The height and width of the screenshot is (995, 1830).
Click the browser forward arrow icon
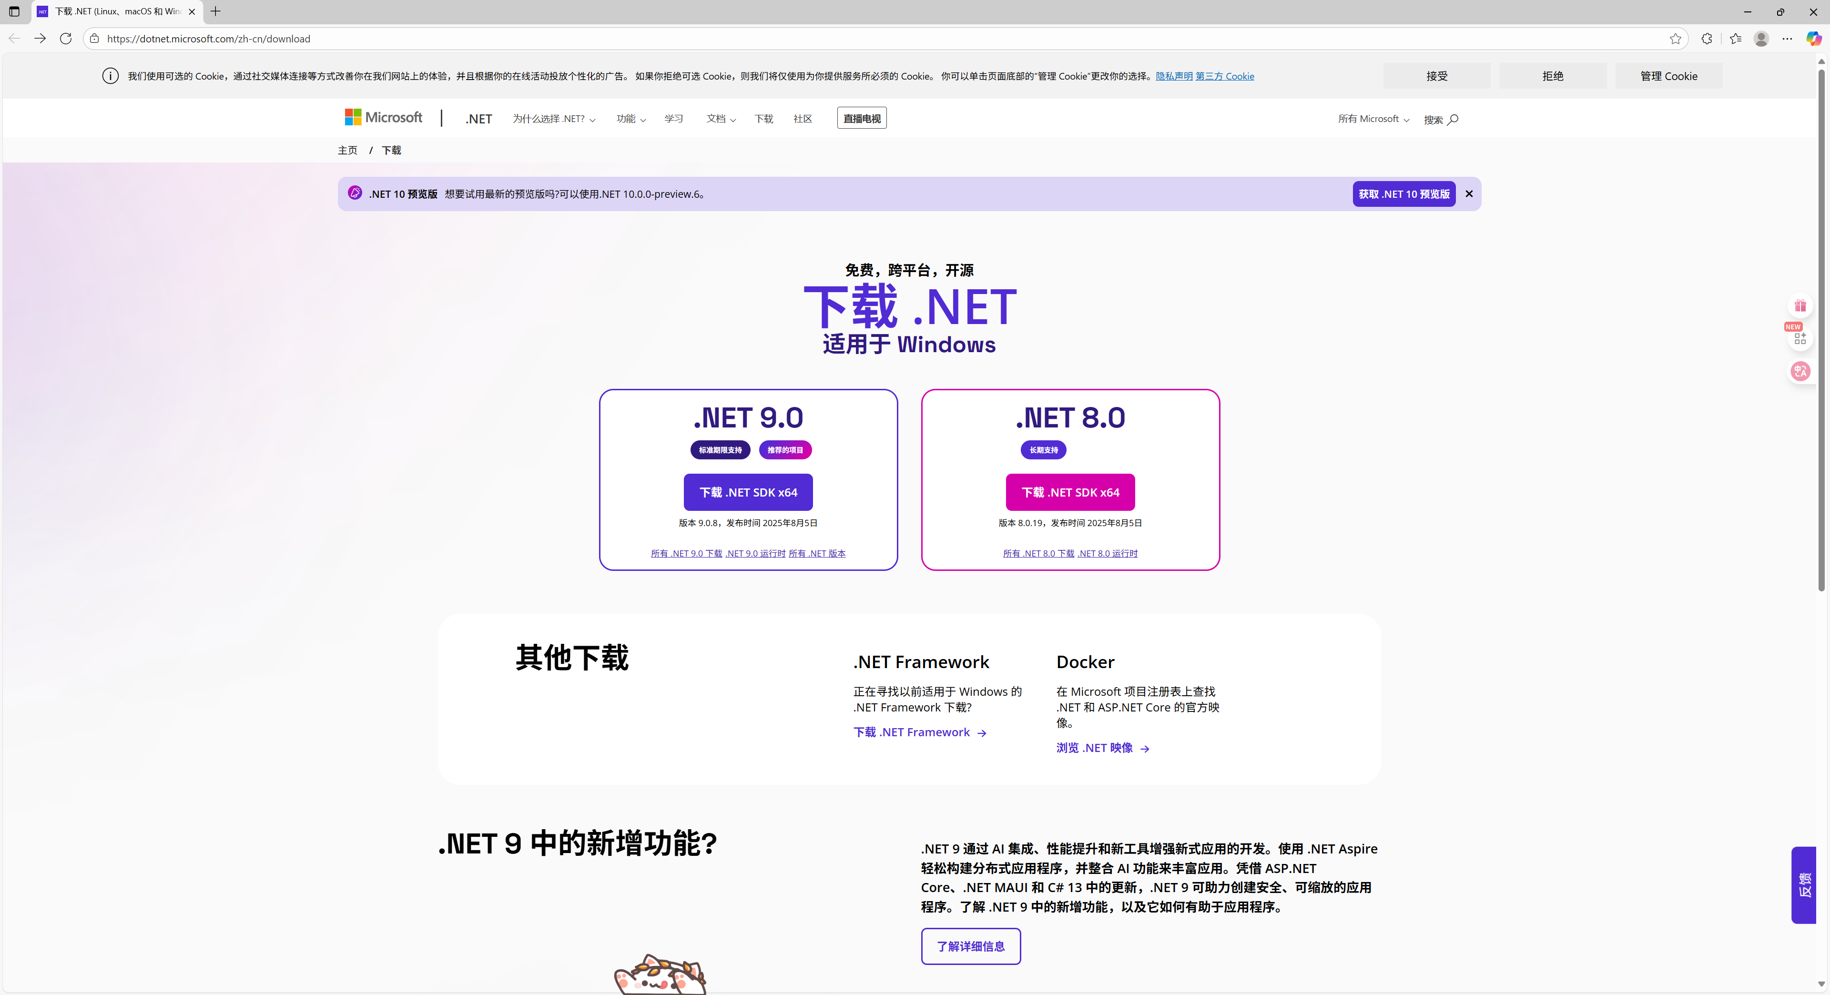[40, 38]
